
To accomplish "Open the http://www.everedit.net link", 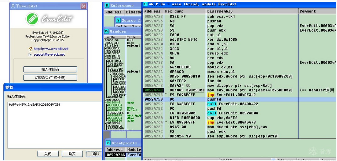I will coord(51,49).
